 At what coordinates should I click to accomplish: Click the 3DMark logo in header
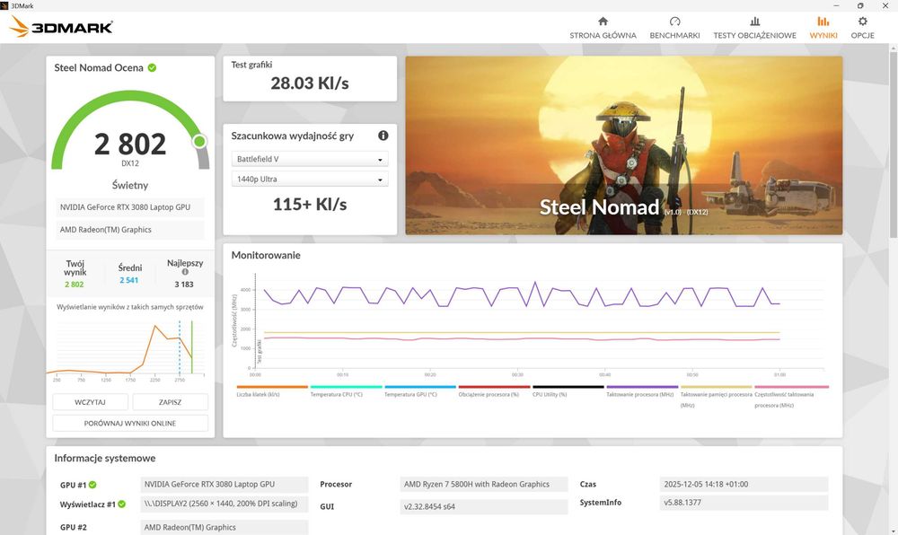click(x=61, y=26)
